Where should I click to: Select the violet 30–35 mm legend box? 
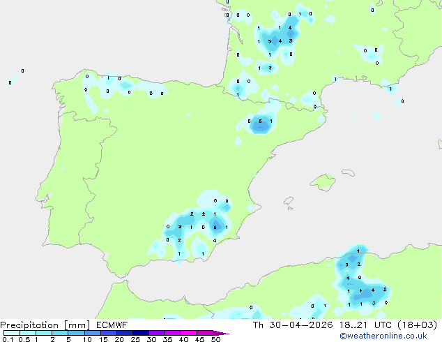pos(157,333)
